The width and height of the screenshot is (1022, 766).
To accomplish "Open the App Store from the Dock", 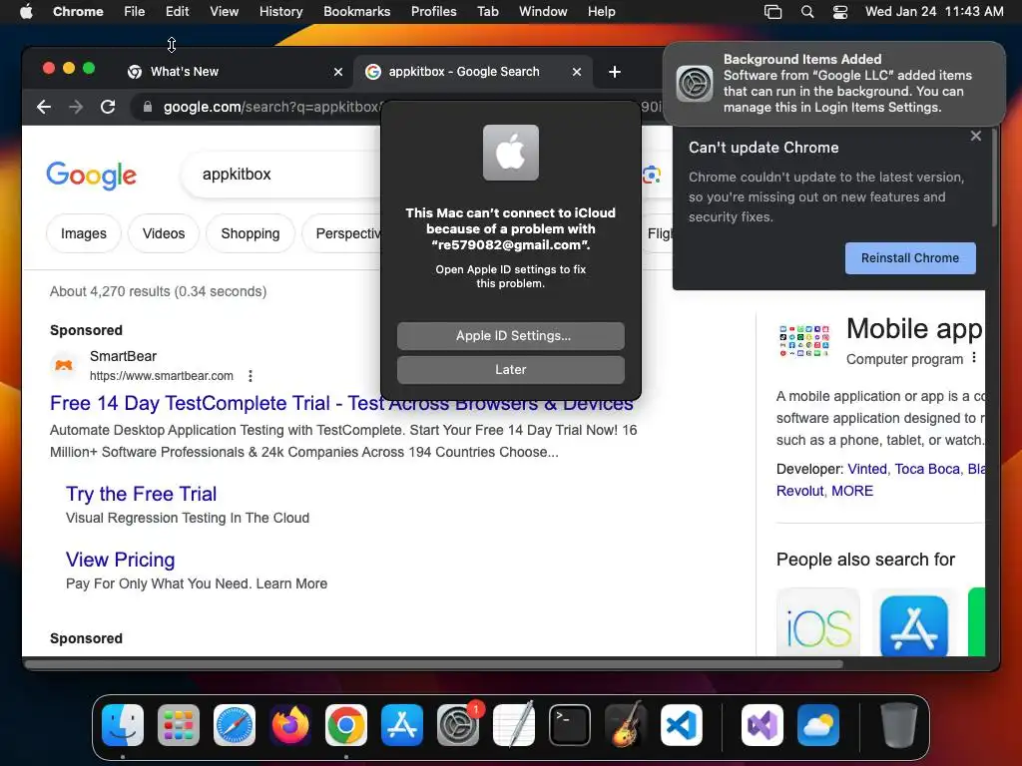I will (402, 725).
